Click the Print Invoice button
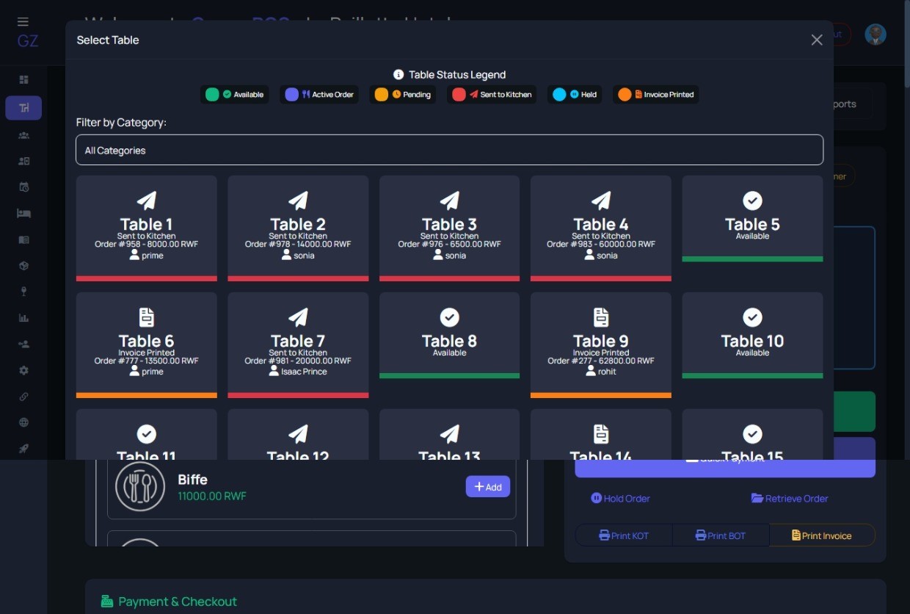The width and height of the screenshot is (910, 614). point(821,535)
